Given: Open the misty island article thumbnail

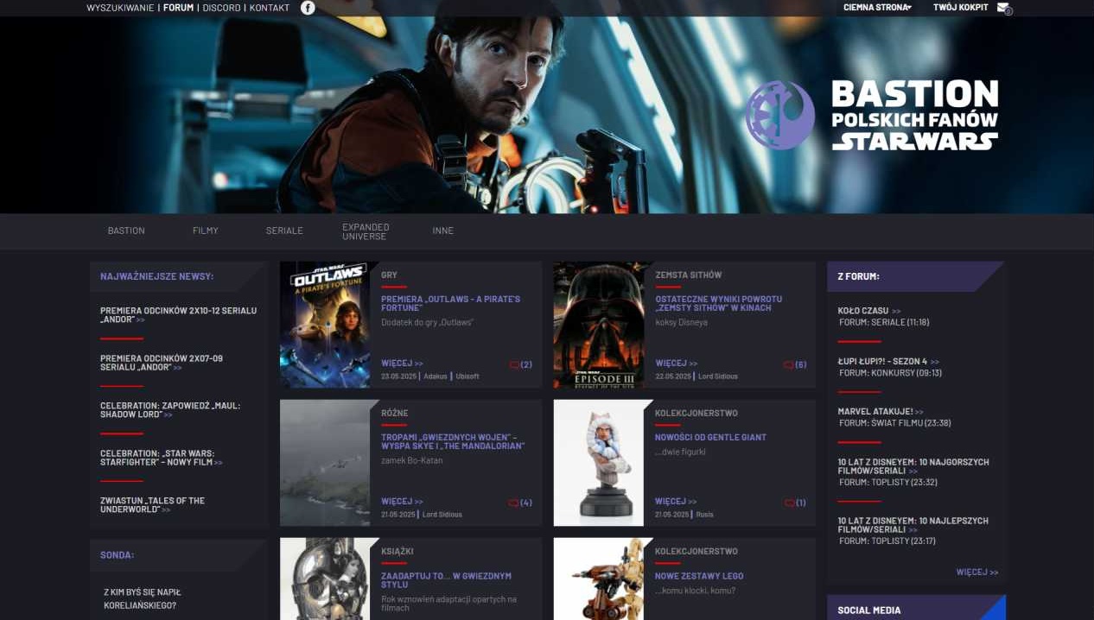Looking at the screenshot, I should click(x=325, y=463).
